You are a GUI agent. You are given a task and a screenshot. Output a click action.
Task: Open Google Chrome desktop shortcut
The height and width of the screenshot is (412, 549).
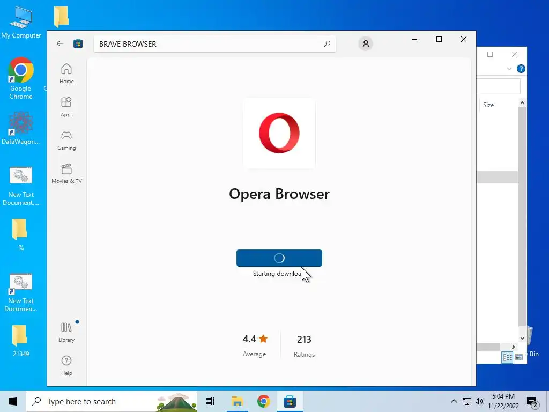[21, 78]
